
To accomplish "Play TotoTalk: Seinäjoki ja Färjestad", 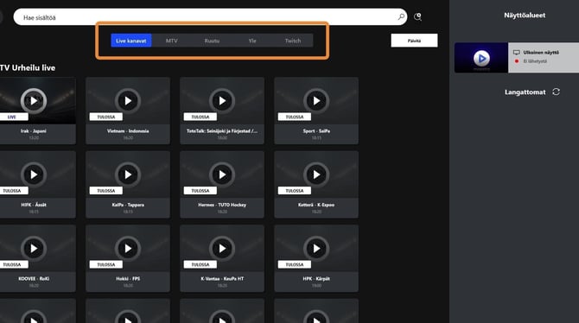I will pyautogui.click(x=222, y=101).
